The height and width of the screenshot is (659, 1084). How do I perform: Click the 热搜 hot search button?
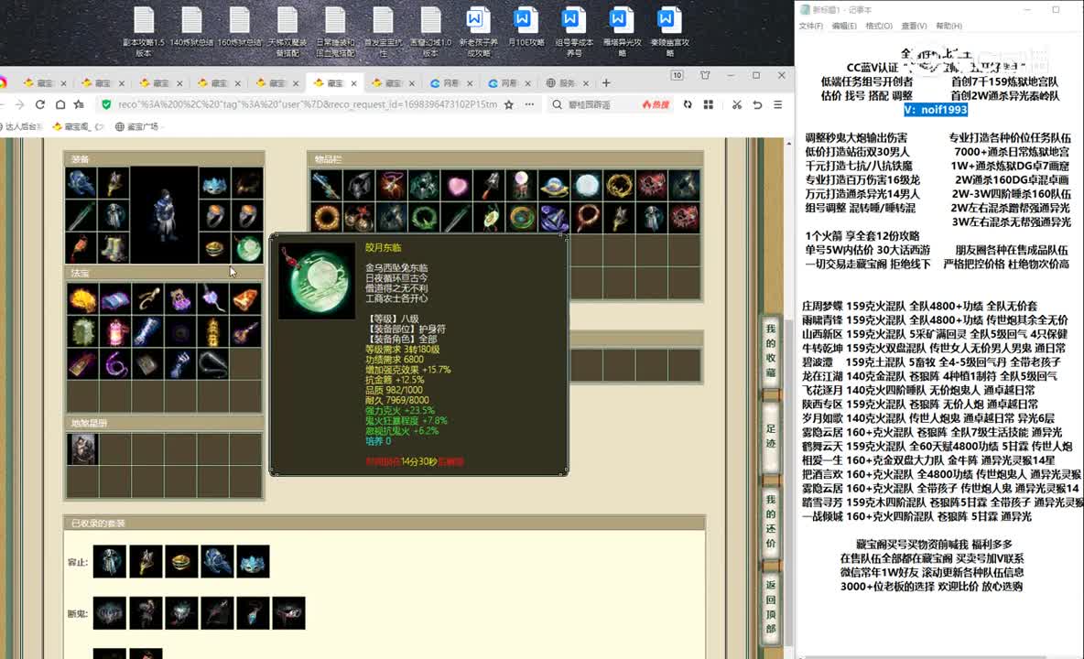tap(656, 104)
